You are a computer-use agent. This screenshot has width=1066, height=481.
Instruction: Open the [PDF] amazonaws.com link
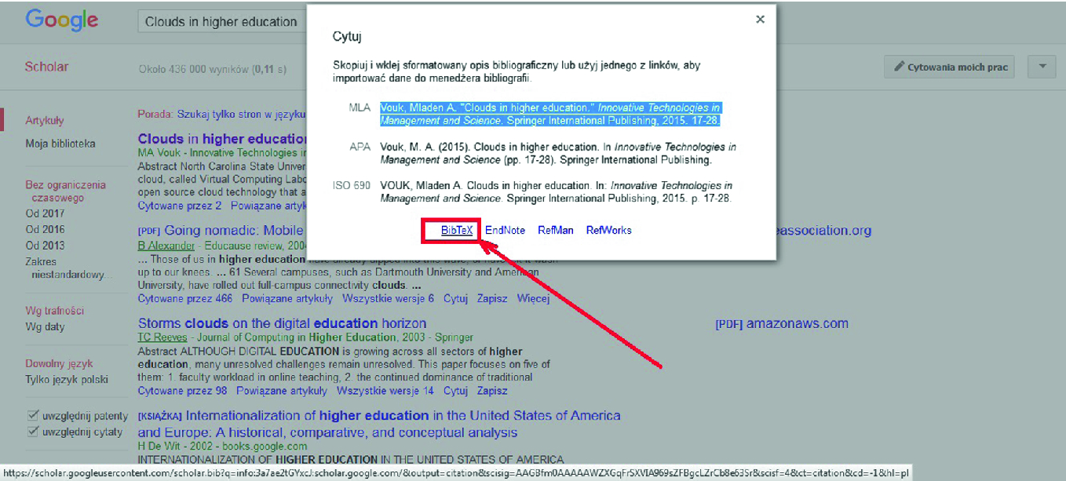click(x=782, y=324)
